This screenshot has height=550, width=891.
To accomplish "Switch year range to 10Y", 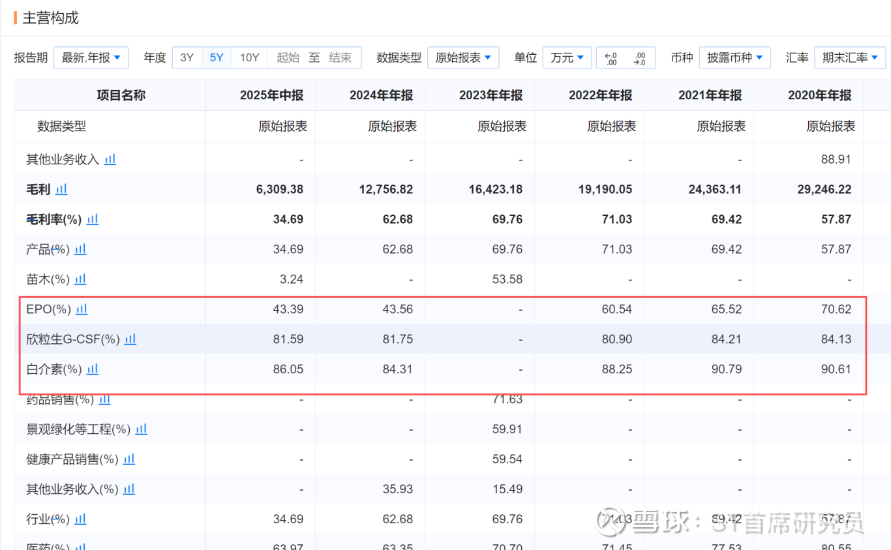I will [249, 58].
